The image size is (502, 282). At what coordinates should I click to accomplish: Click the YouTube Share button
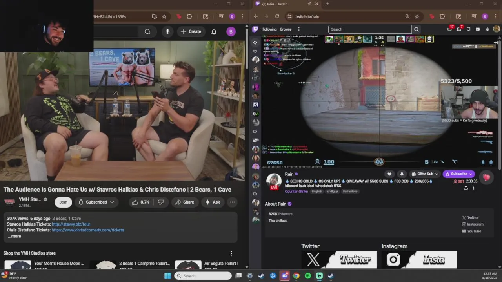(x=185, y=202)
